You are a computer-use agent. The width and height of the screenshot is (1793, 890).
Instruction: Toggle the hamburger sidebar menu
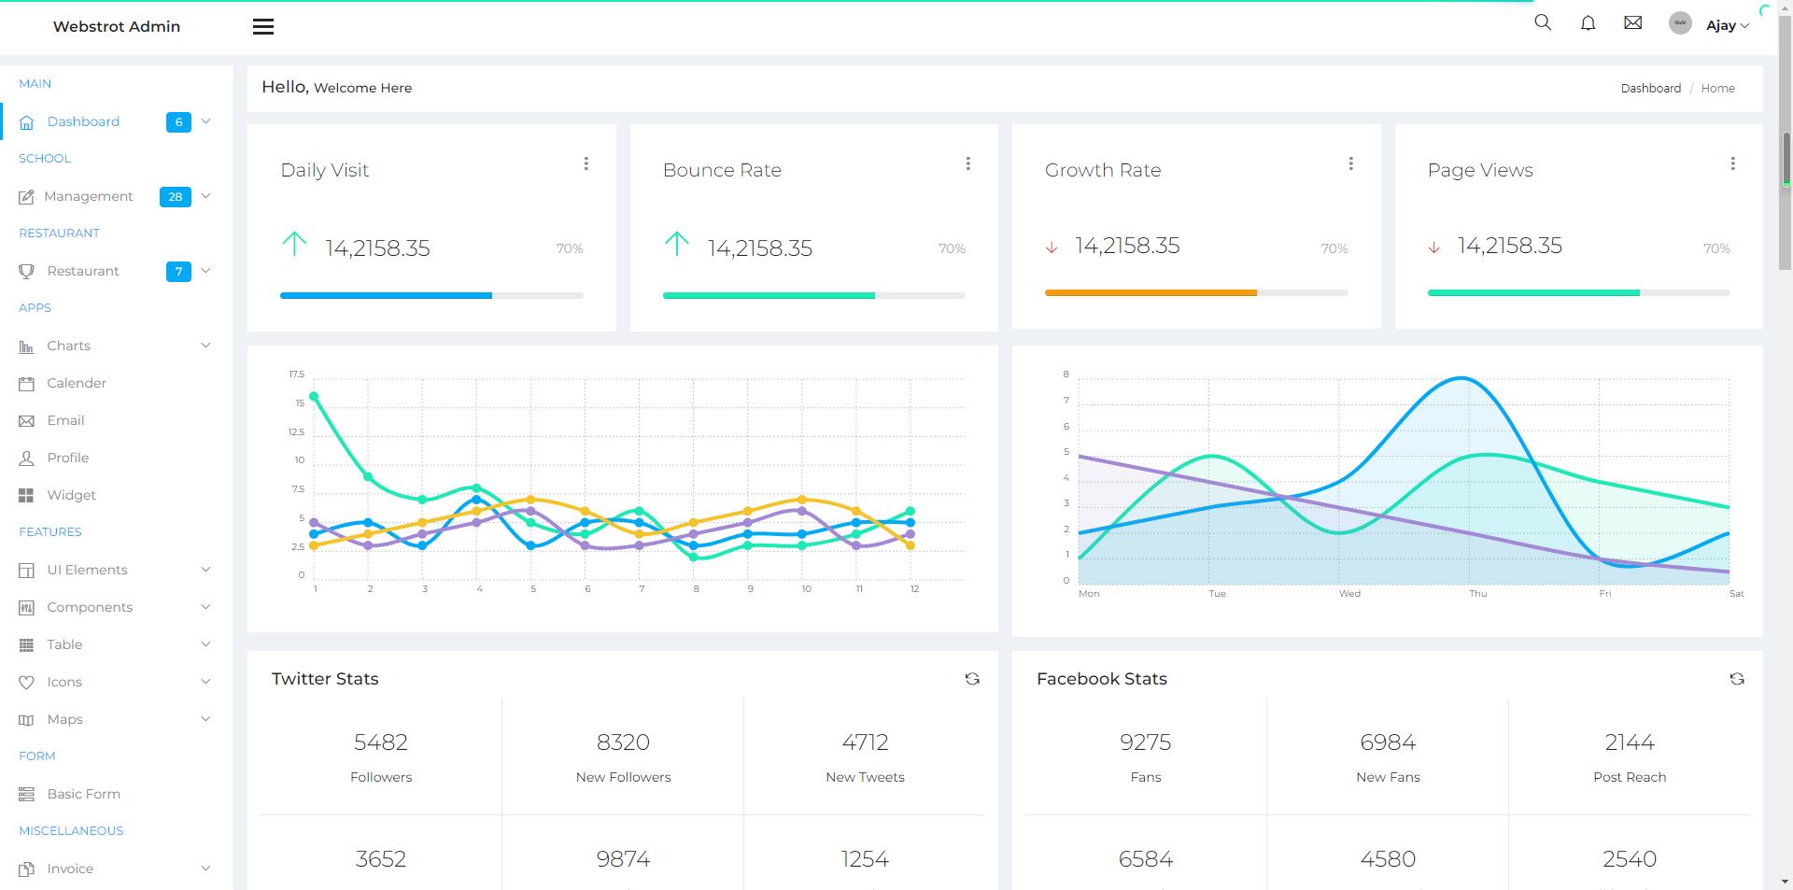[263, 27]
